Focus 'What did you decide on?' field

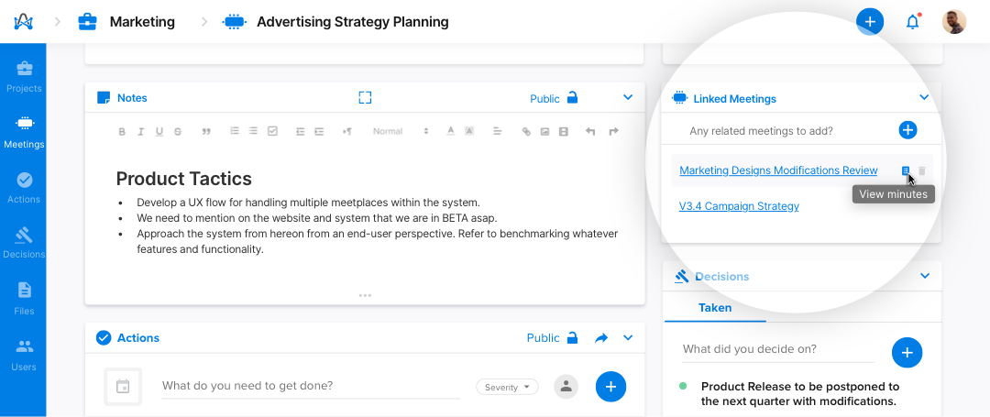tap(778, 349)
